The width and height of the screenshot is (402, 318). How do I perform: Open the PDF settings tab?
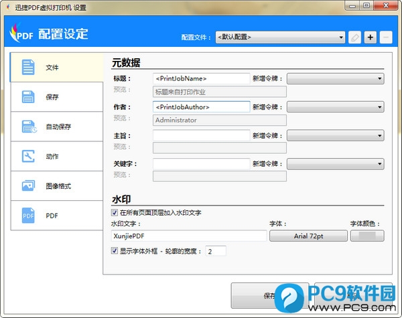pyautogui.click(x=56, y=216)
